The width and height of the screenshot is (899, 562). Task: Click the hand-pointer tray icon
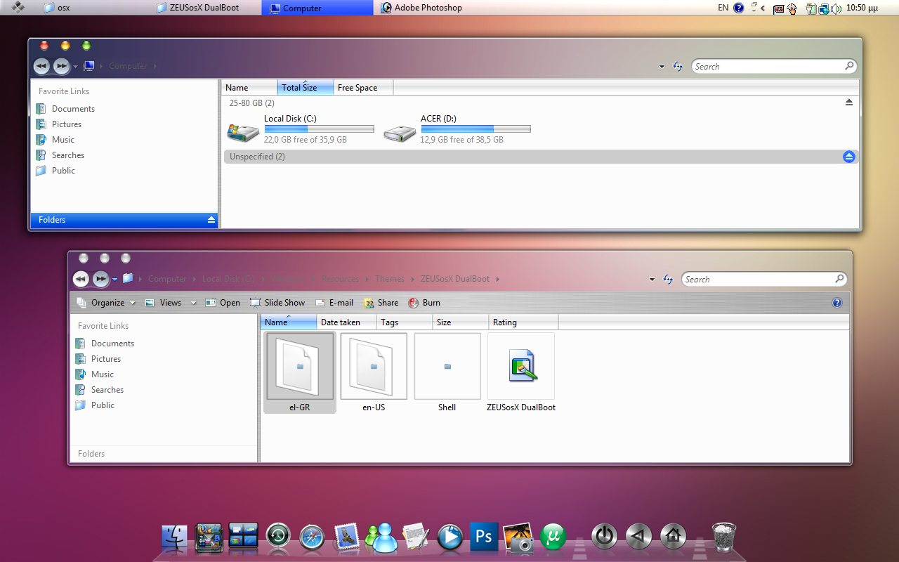point(792,8)
